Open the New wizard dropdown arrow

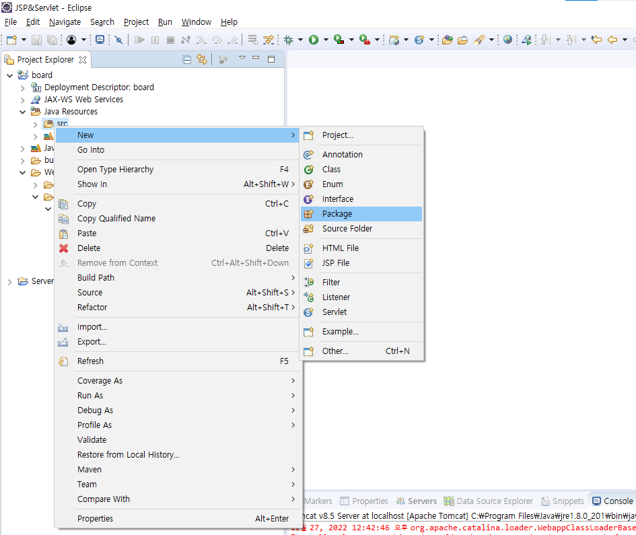tap(24, 40)
